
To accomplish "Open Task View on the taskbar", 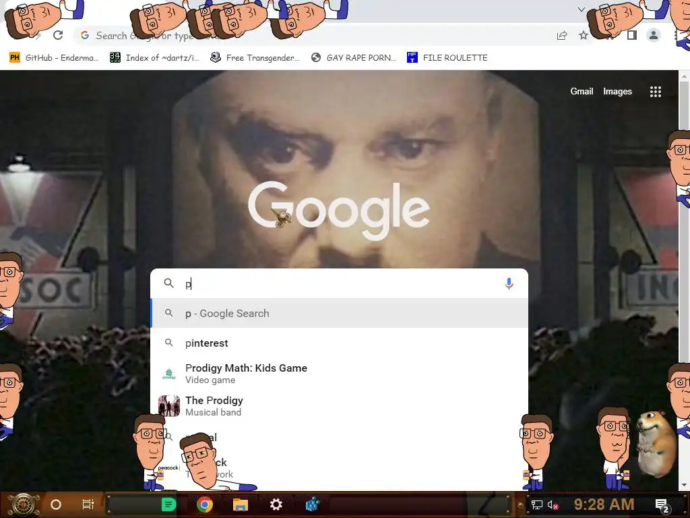I will (x=88, y=505).
